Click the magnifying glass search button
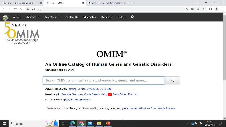This screenshot has width=226, height=127. click(x=172, y=80)
